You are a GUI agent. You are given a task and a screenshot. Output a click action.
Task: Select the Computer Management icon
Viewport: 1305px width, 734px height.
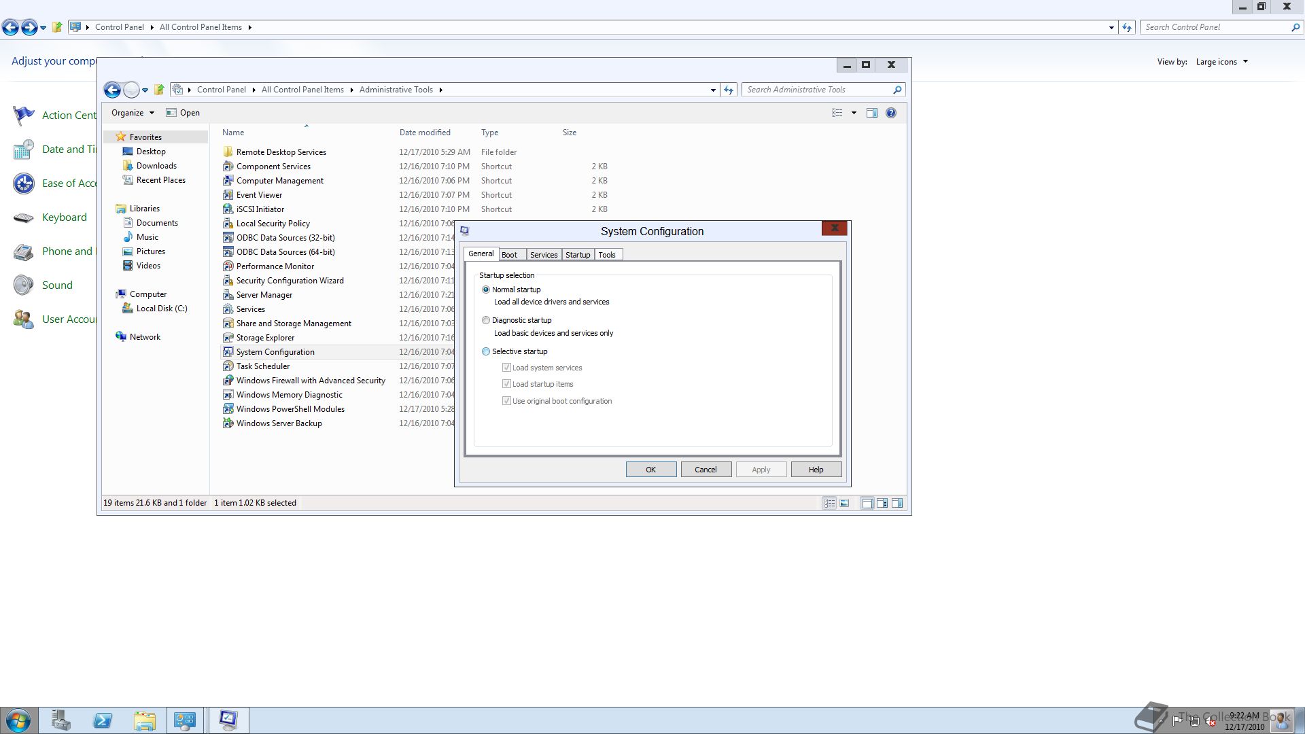pyautogui.click(x=228, y=181)
